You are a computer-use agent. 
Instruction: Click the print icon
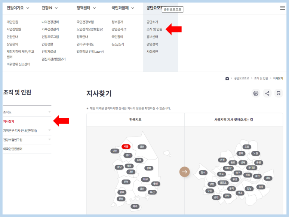256,93
